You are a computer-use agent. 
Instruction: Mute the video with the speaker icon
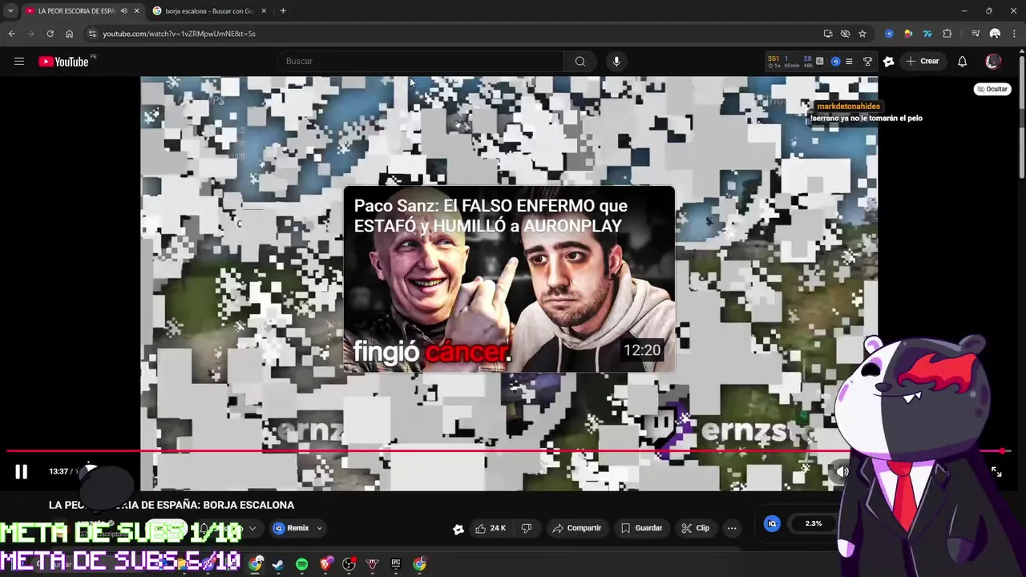pyautogui.click(x=842, y=471)
